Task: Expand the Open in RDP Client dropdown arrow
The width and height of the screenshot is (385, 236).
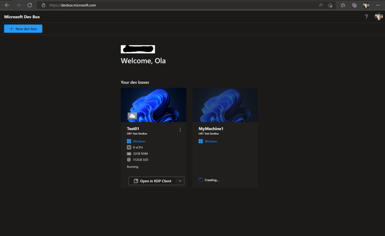Action: click(x=180, y=181)
